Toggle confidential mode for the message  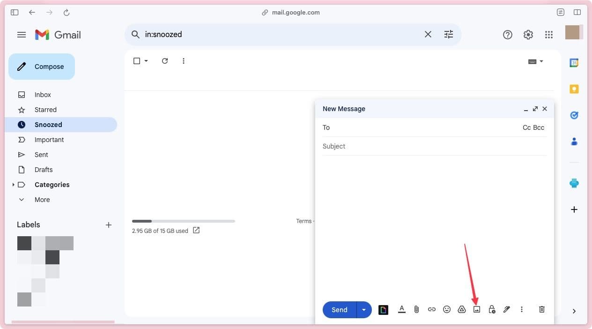click(491, 309)
